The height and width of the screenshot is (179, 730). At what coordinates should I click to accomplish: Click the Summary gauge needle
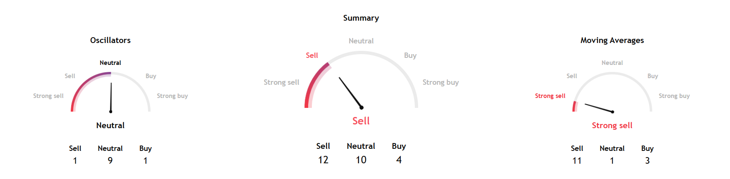click(350, 92)
